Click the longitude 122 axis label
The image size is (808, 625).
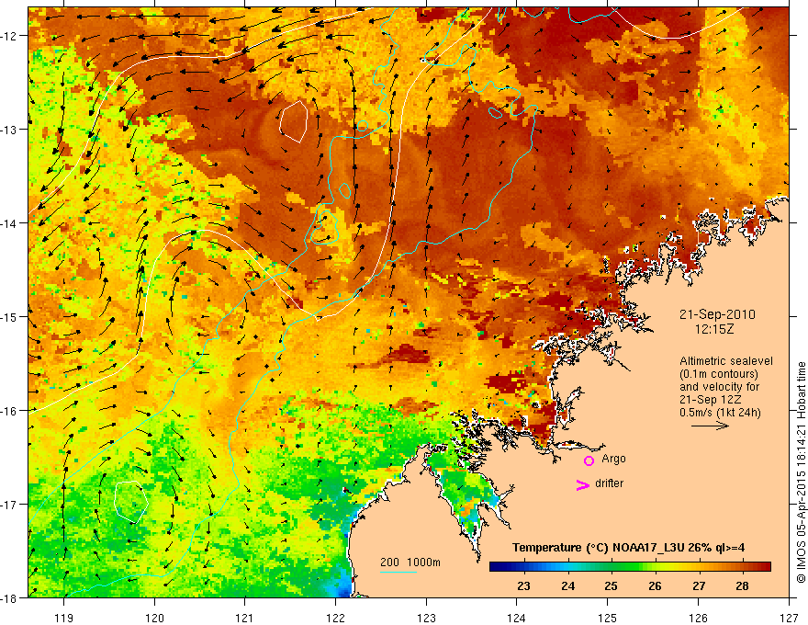pos(335,618)
